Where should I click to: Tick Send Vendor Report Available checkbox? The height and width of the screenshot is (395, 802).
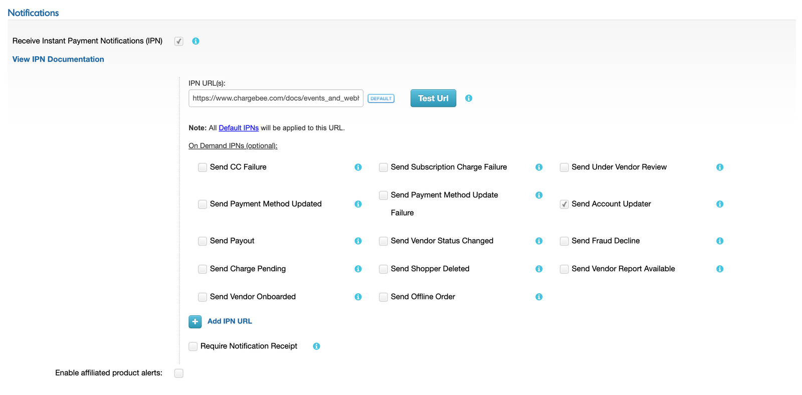[564, 269]
